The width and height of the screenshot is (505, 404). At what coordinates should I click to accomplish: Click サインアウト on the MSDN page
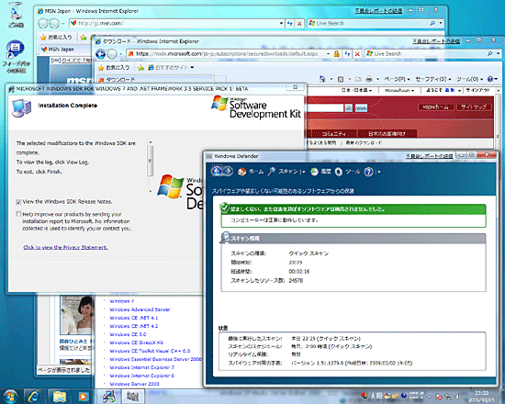(478, 91)
